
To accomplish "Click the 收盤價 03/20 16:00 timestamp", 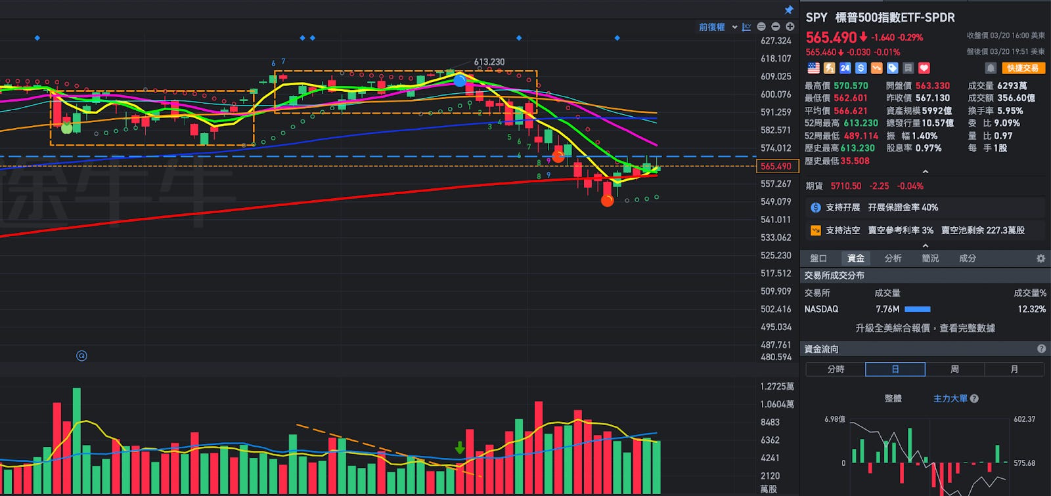I will pyautogui.click(x=1006, y=36).
